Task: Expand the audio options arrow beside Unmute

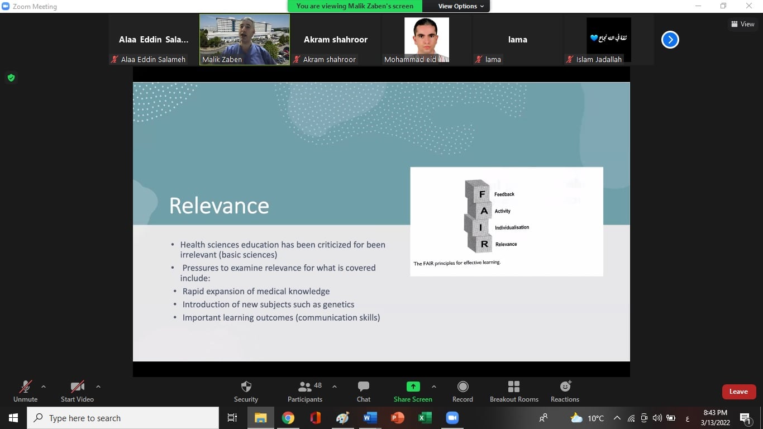Action: click(44, 387)
